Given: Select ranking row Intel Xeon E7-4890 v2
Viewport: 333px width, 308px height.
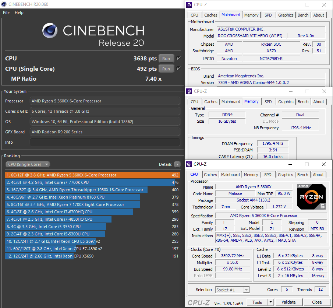Looking at the screenshot, I should tap(93, 249).
